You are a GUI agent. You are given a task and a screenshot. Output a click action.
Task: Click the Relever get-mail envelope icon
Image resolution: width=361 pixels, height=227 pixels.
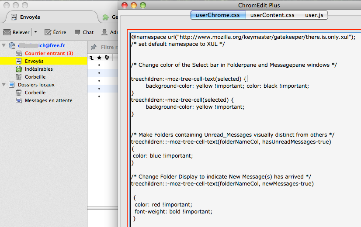tap(7, 32)
